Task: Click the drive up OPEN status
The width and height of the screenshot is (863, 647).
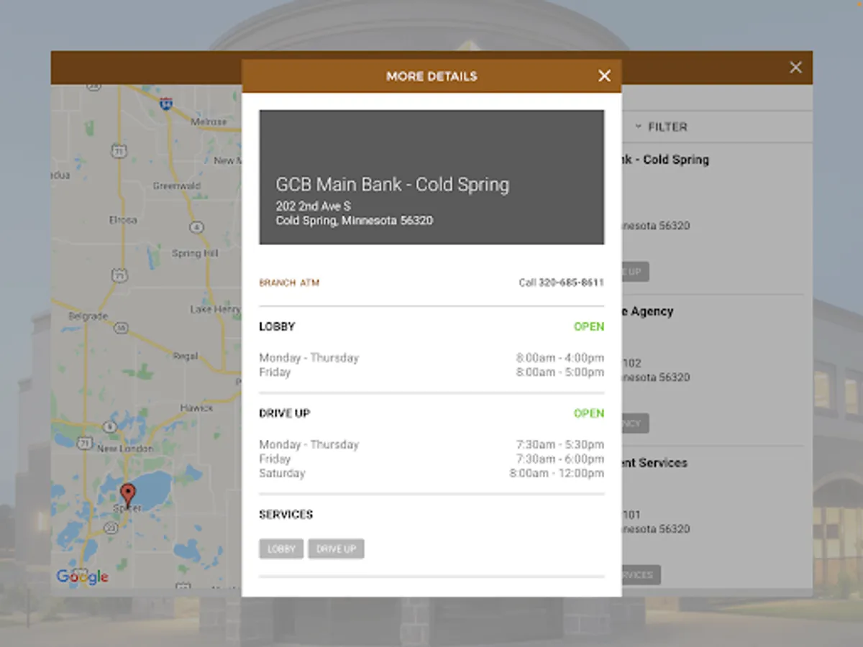Action: [589, 413]
